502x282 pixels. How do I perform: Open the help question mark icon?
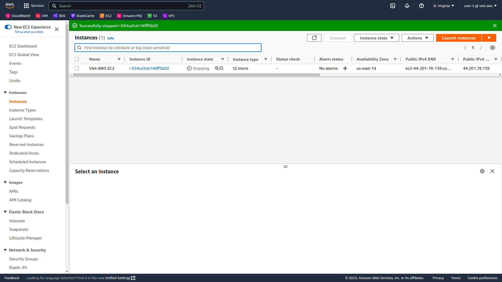point(421,6)
